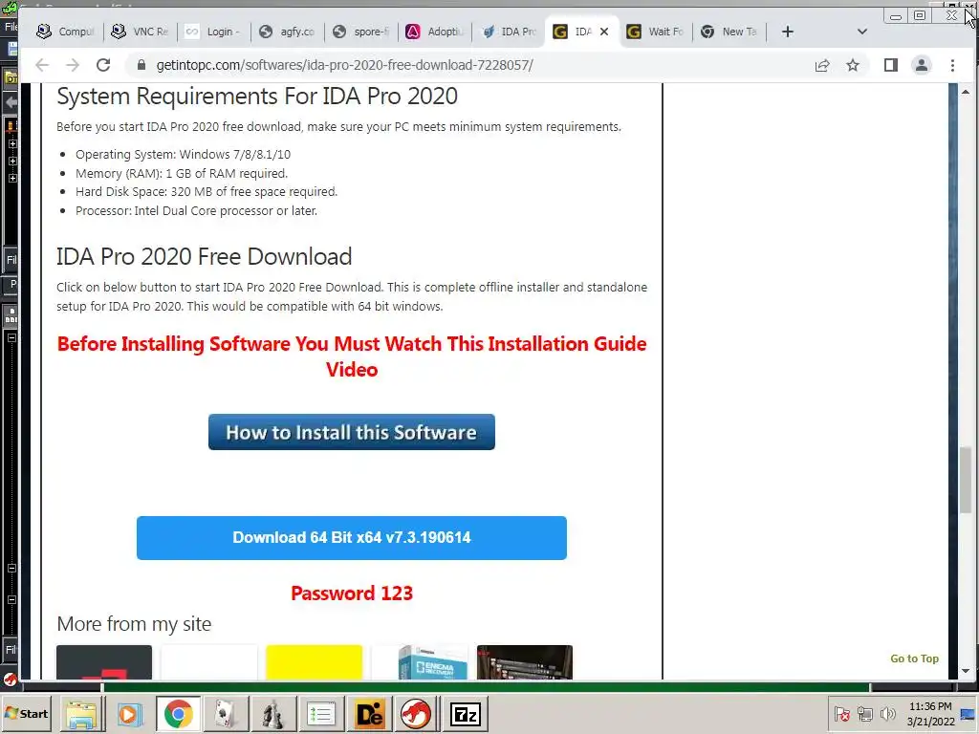Viewport: 979px width, 734px height.
Task: Open the dark game screenshot thumbnail
Action: (x=525, y=662)
